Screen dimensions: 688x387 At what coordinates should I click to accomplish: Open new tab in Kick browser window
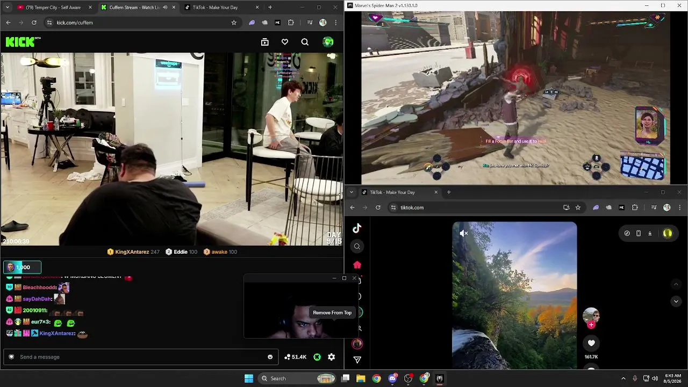coord(270,8)
